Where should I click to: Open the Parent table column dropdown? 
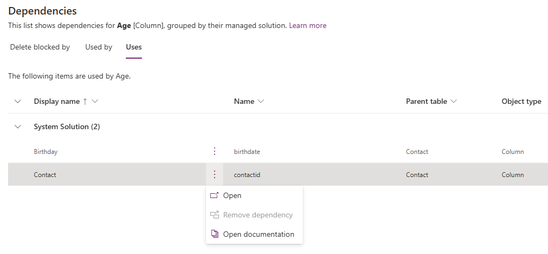pos(453,101)
